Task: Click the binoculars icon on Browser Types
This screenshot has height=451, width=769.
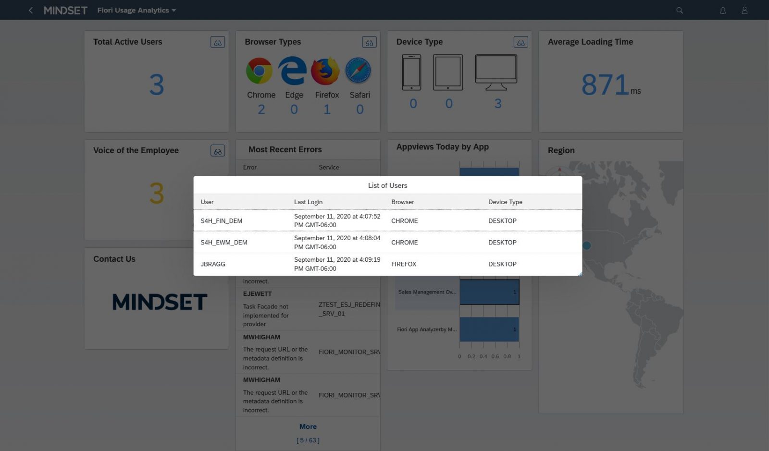Action: [x=369, y=42]
